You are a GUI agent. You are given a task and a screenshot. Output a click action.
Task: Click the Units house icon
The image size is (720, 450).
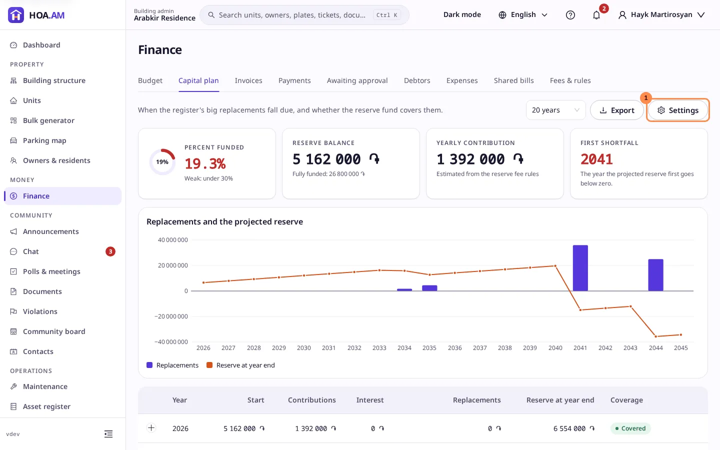[13, 100]
